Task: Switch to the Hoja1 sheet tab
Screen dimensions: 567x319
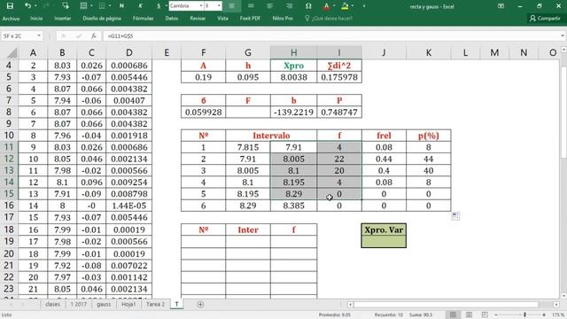Action: tap(128, 304)
